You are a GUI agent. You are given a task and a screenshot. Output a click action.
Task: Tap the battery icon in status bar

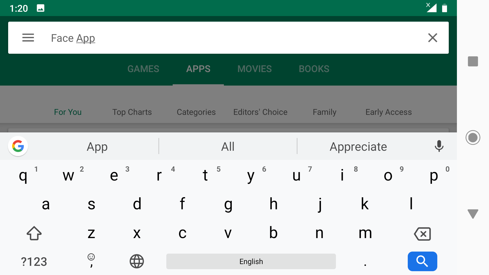[444, 8]
